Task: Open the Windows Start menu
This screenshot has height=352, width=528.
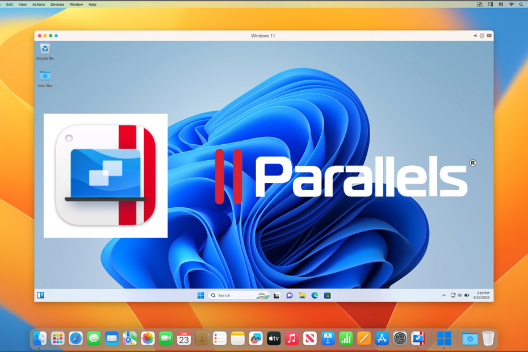Action: coord(200,295)
